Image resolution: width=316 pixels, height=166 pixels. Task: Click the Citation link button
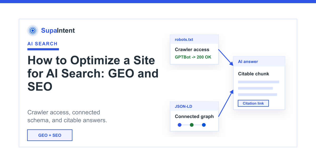(x=253, y=103)
